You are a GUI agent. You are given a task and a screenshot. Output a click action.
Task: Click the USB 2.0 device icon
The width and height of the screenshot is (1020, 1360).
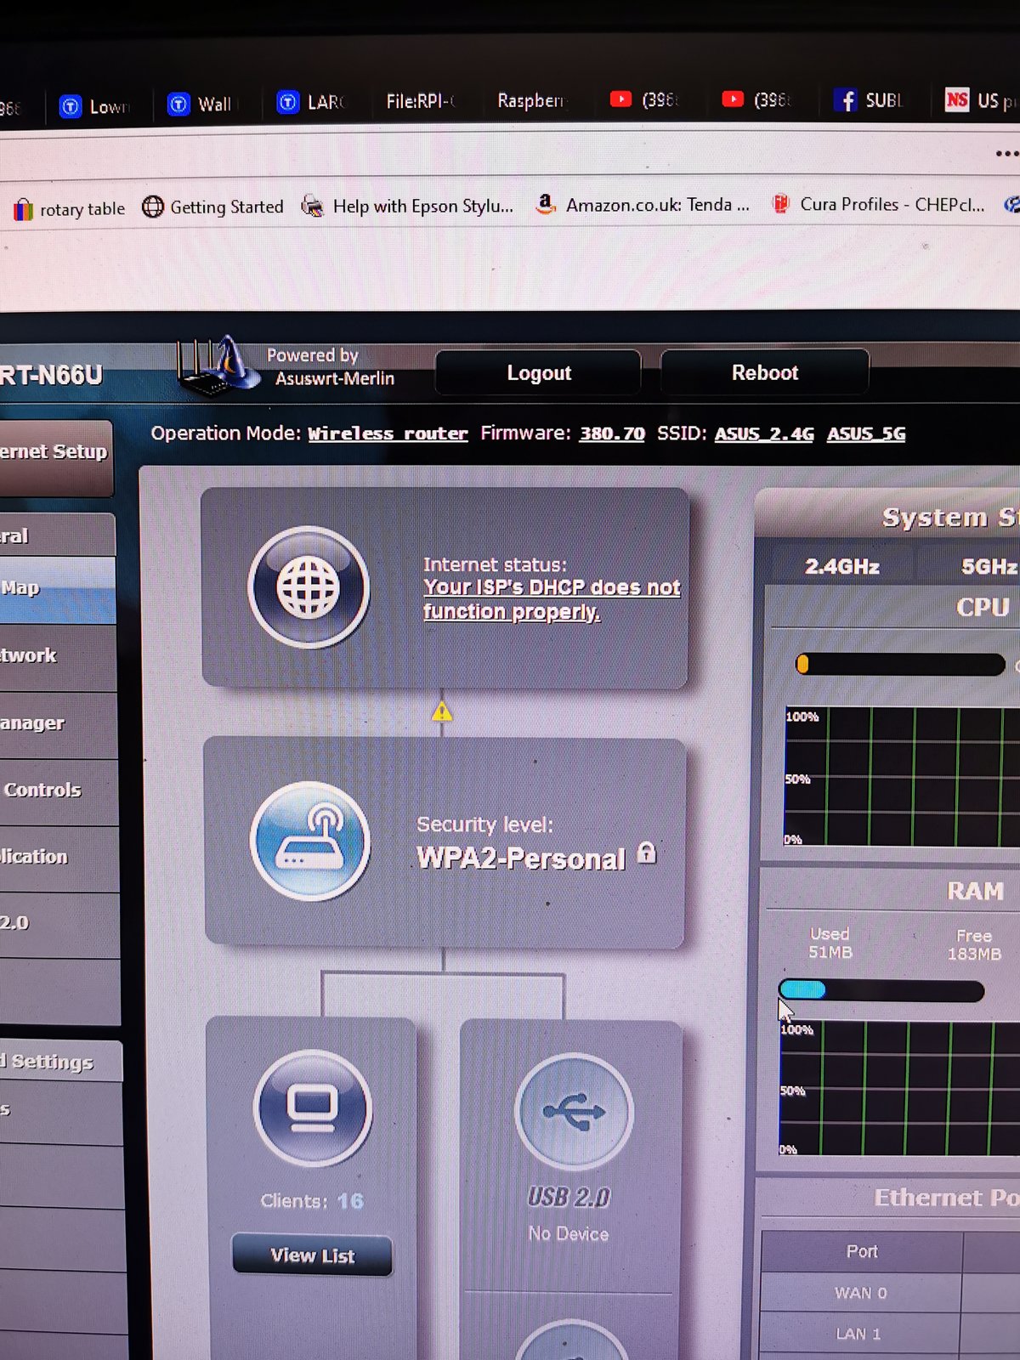pos(574,1112)
